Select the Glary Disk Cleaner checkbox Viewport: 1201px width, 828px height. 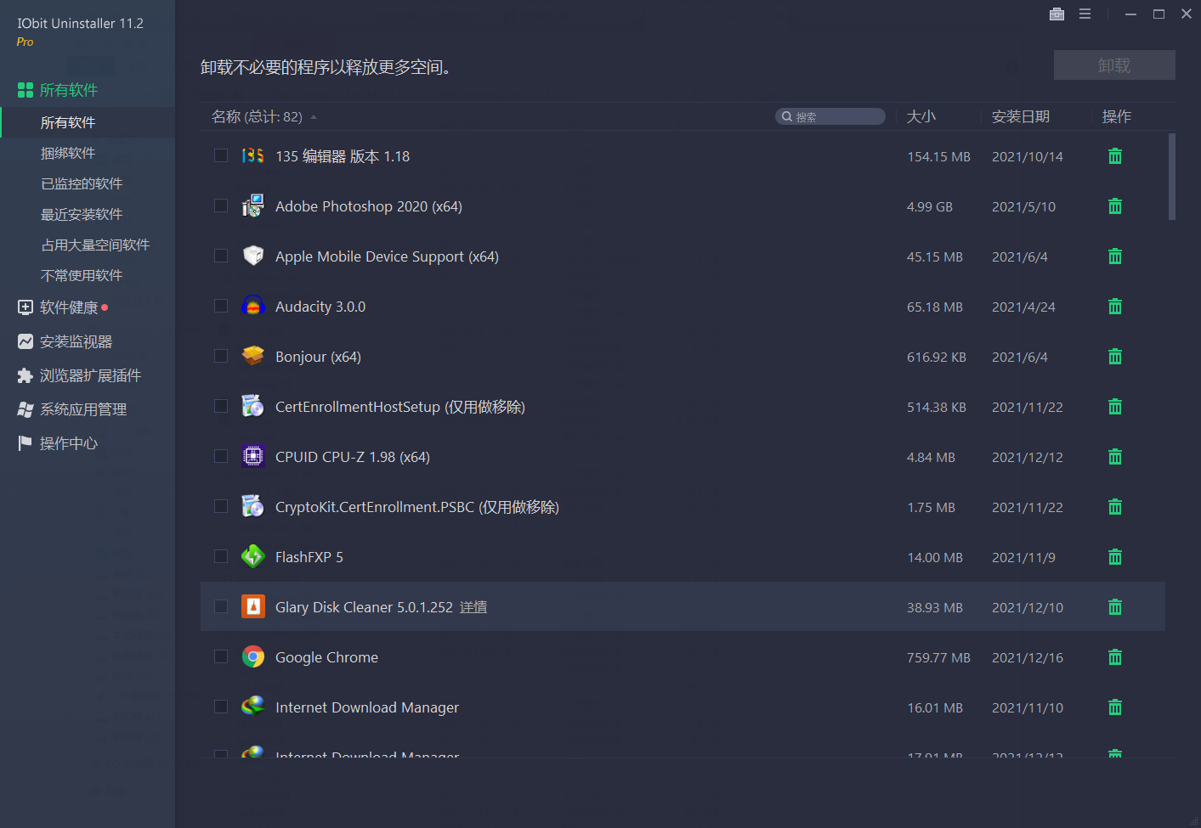221,606
